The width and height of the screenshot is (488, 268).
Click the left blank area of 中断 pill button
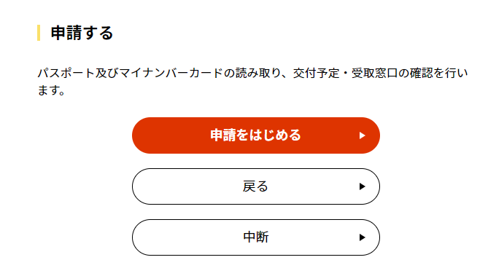point(187,237)
